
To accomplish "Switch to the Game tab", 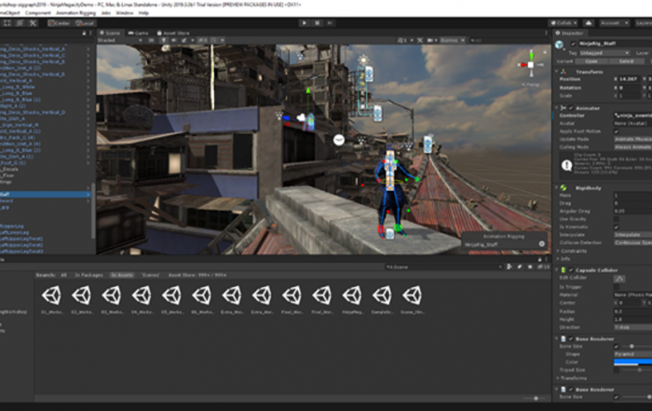I will pyautogui.click(x=139, y=33).
